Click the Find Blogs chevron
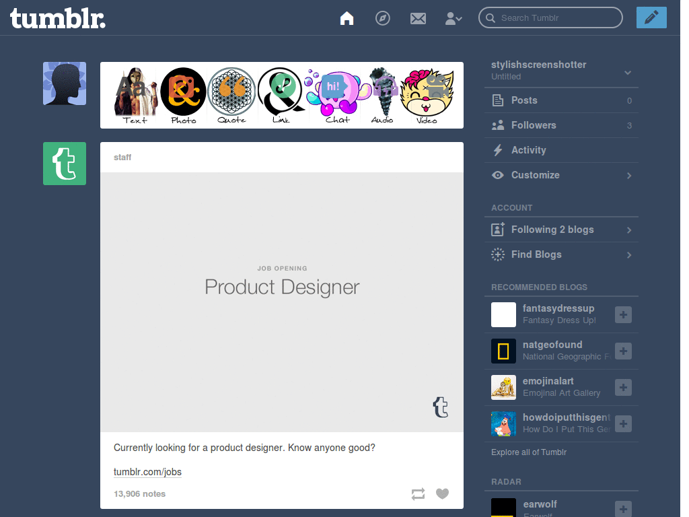This screenshot has width=689, height=517. coord(629,255)
